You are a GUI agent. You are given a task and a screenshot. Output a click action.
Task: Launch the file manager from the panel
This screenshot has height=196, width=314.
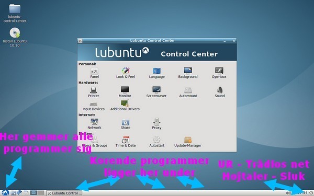(14, 193)
